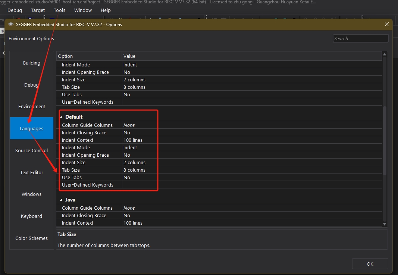The width and height of the screenshot is (398, 275).
Task: Select the Color Schemes category
Action: click(32, 238)
